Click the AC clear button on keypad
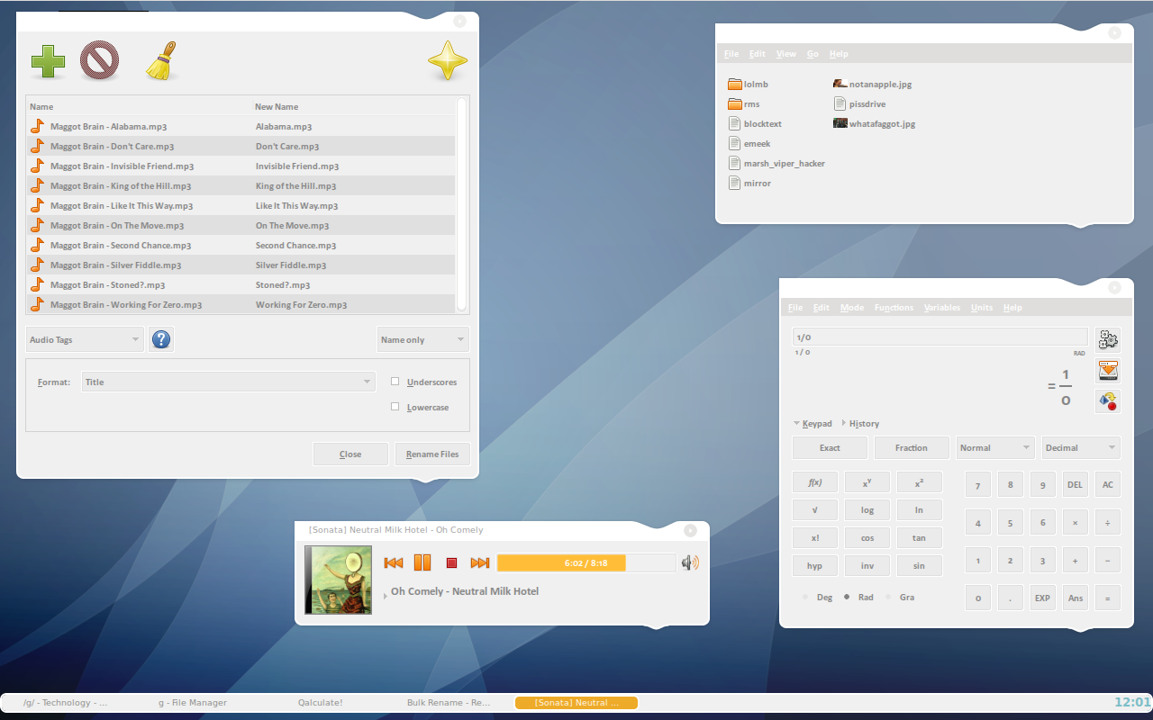Screen dimensions: 1153x720 click(1108, 484)
